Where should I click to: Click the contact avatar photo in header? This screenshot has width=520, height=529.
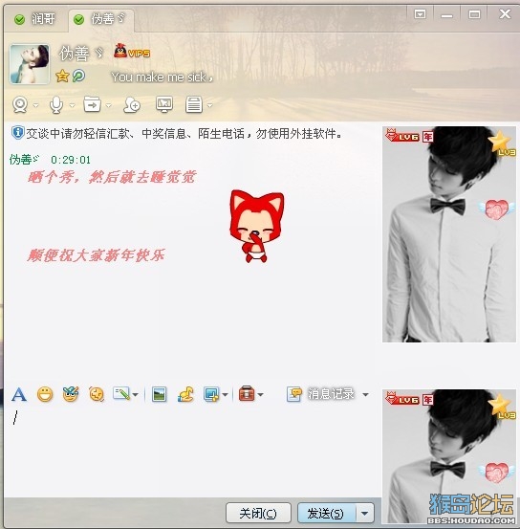coord(30,64)
